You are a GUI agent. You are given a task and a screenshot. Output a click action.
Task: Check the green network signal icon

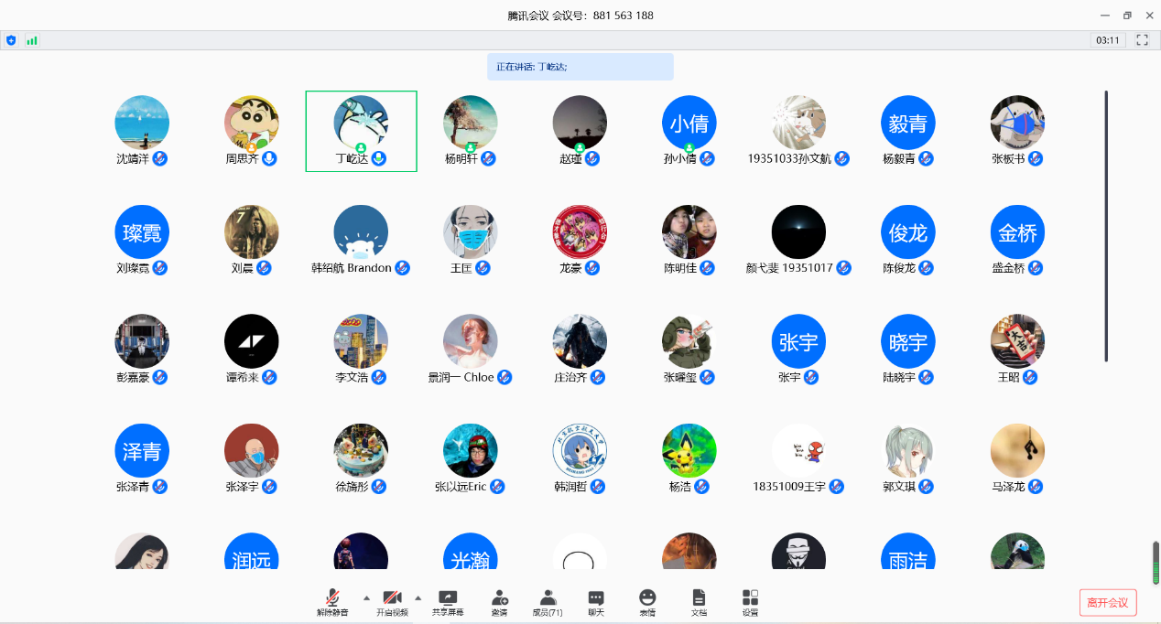(x=32, y=40)
